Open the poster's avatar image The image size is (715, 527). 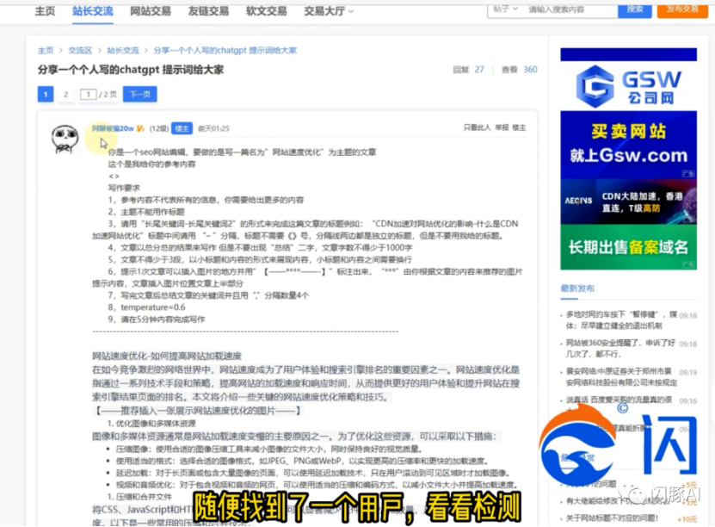pyautogui.click(x=65, y=139)
